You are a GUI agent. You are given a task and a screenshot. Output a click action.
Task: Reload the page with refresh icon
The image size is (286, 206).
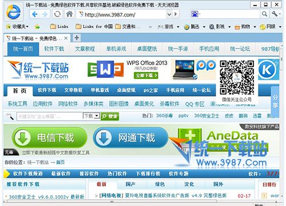click(57, 14)
